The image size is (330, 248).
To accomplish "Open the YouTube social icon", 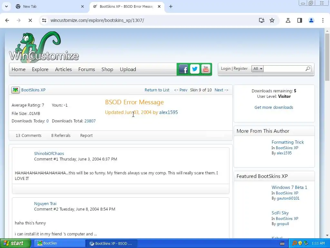I will click(206, 69).
